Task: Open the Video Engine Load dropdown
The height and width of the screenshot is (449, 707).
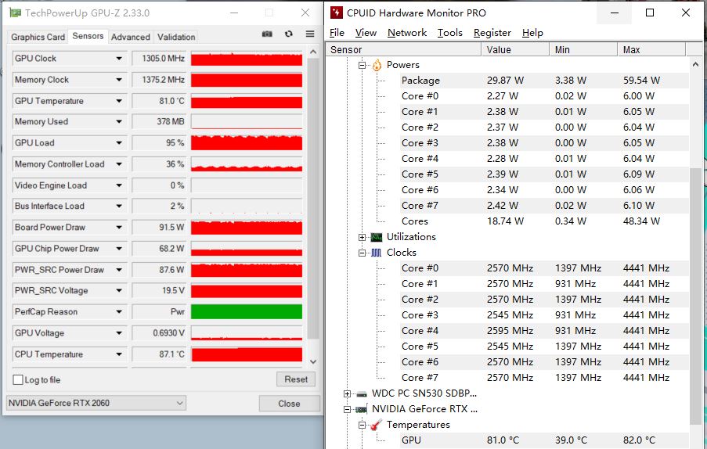Action: pos(119,185)
